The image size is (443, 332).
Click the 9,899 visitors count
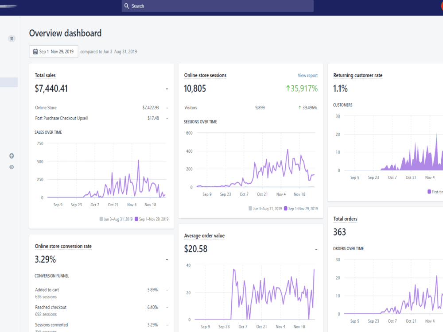(260, 108)
